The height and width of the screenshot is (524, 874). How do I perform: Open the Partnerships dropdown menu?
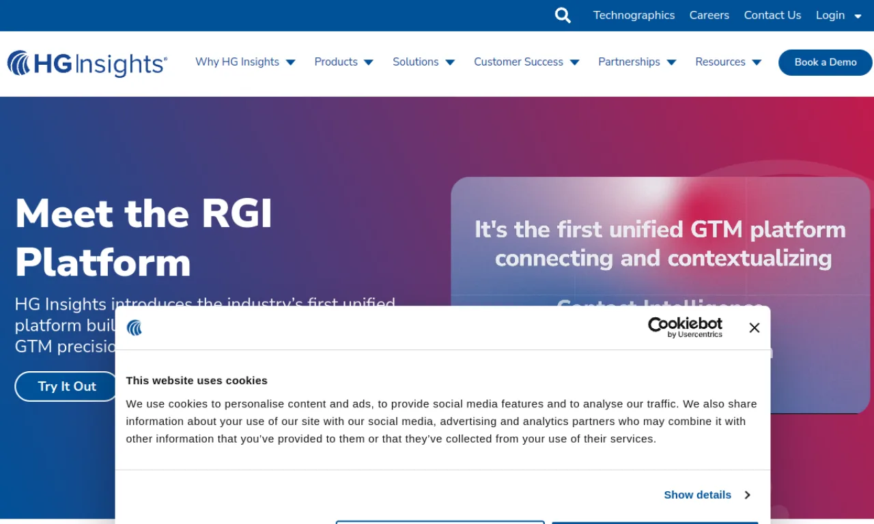click(x=637, y=62)
